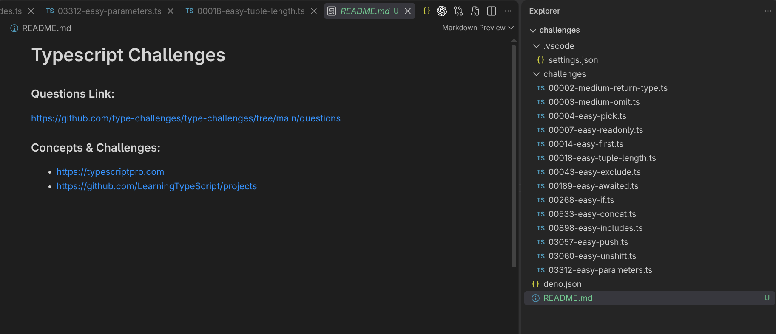Select README.md in the Explorer tree
The width and height of the screenshot is (776, 334).
click(x=650, y=298)
